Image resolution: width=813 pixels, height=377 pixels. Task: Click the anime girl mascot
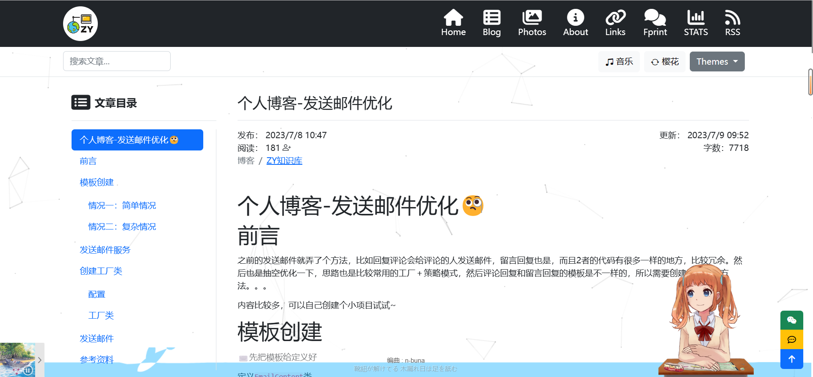pos(705,320)
